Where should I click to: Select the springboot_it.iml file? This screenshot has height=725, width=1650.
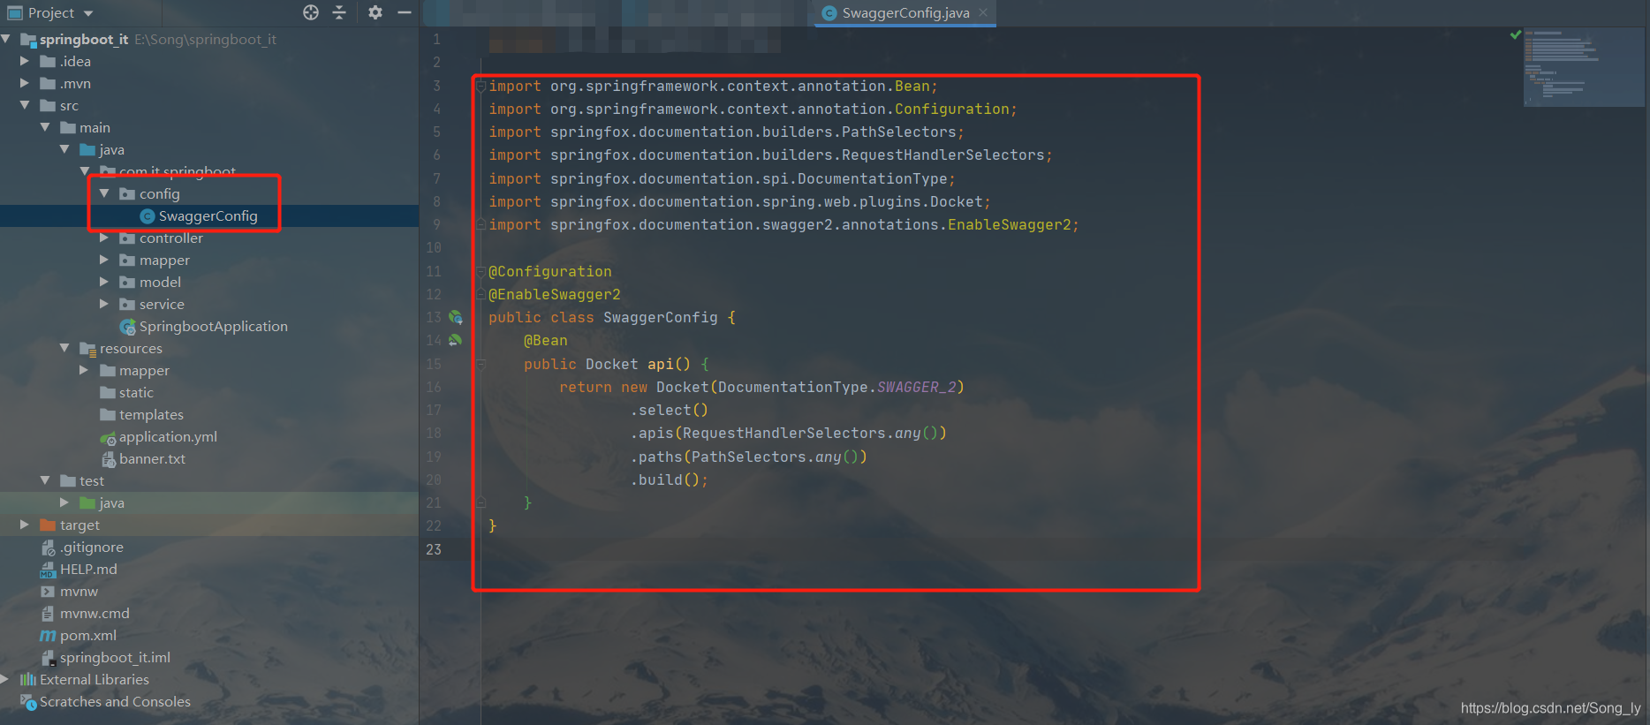click(x=115, y=658)
